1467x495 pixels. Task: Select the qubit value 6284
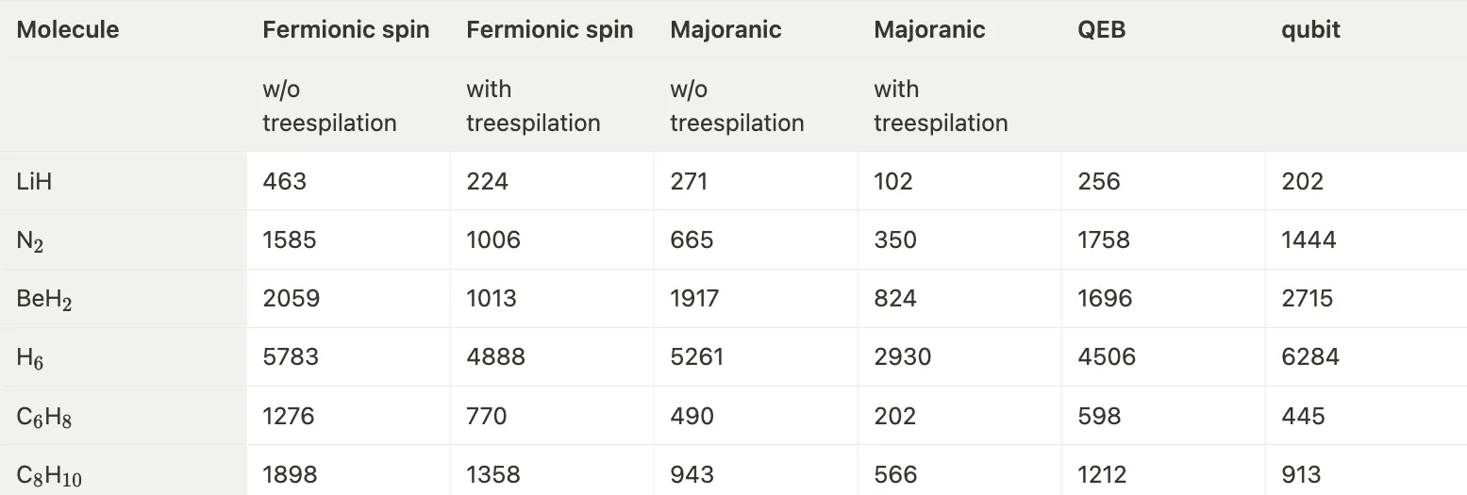1309,357
